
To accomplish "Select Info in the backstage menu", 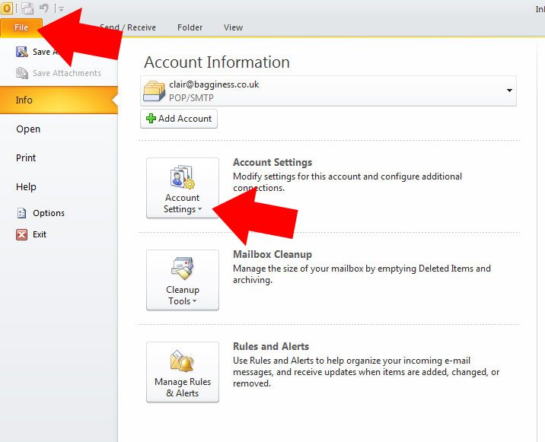I will (24, 100).
